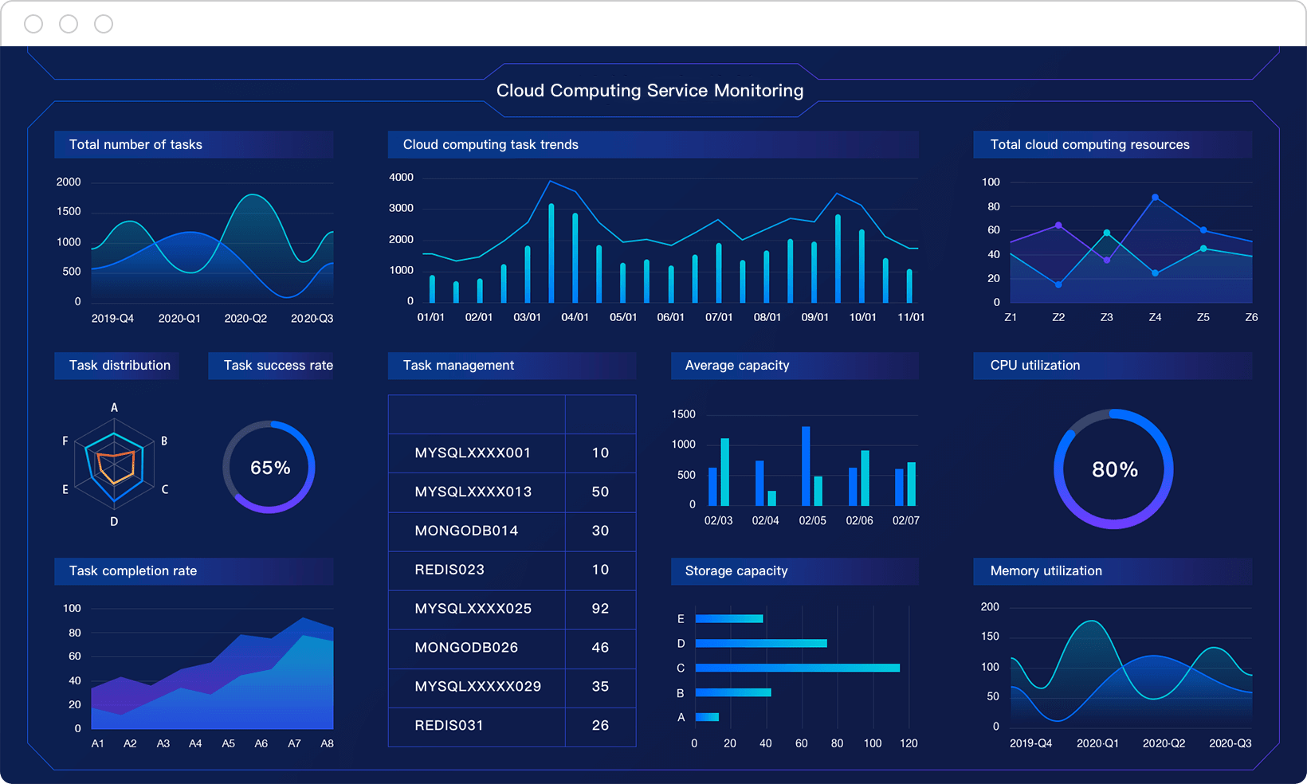
Task: Click value 46 in the task table
Action: coord(600,648)
